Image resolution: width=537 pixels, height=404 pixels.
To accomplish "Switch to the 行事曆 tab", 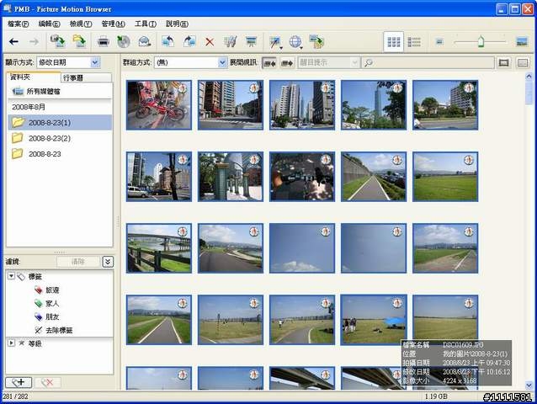I will click(86, 77).
